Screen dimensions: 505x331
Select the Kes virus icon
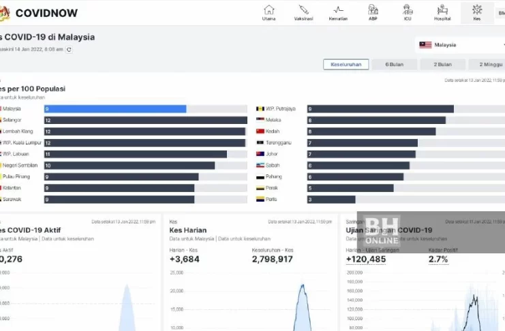477,10
